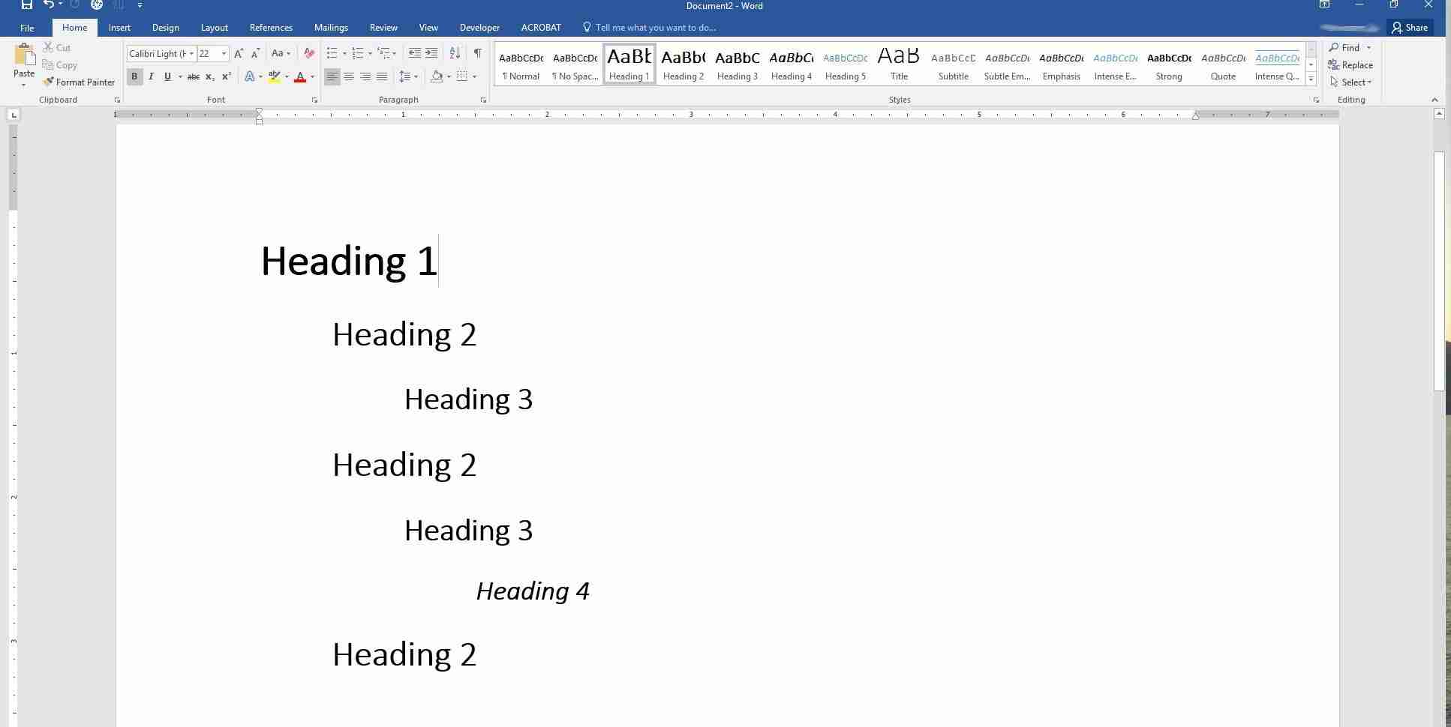Click the Tell me search box
The image size is (1451, 727).
(655, 28)
